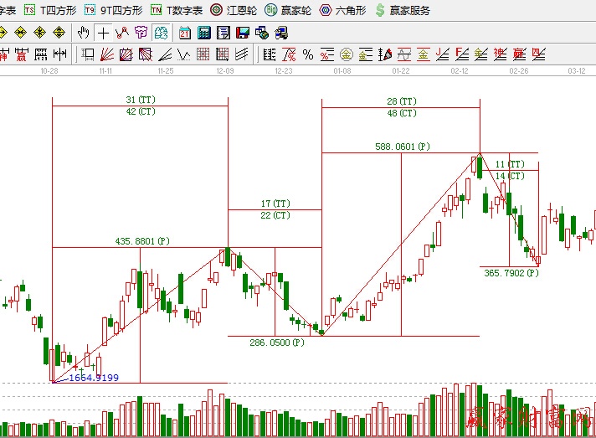Select the zigzag polyline drawing tool

point(122,33)
